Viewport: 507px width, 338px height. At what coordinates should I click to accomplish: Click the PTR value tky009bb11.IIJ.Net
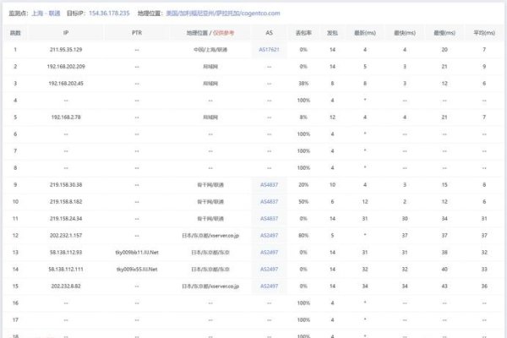point(137,253)
